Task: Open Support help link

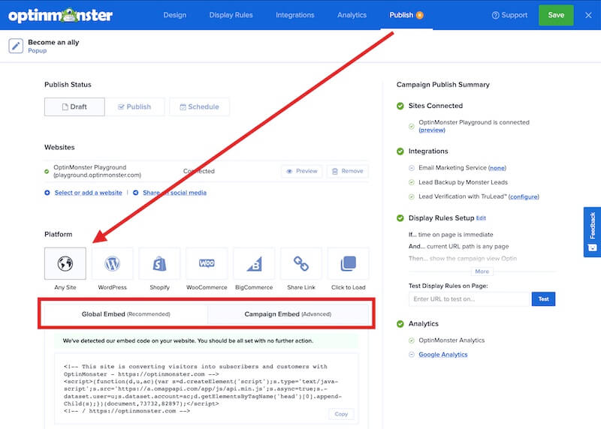Action: click(509, 15)
